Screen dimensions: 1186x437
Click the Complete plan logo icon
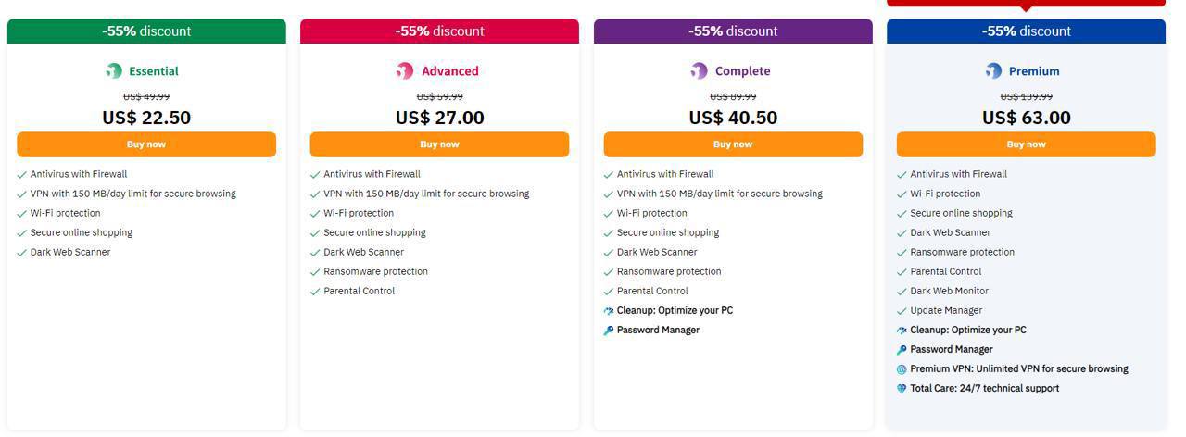point(699,71)
